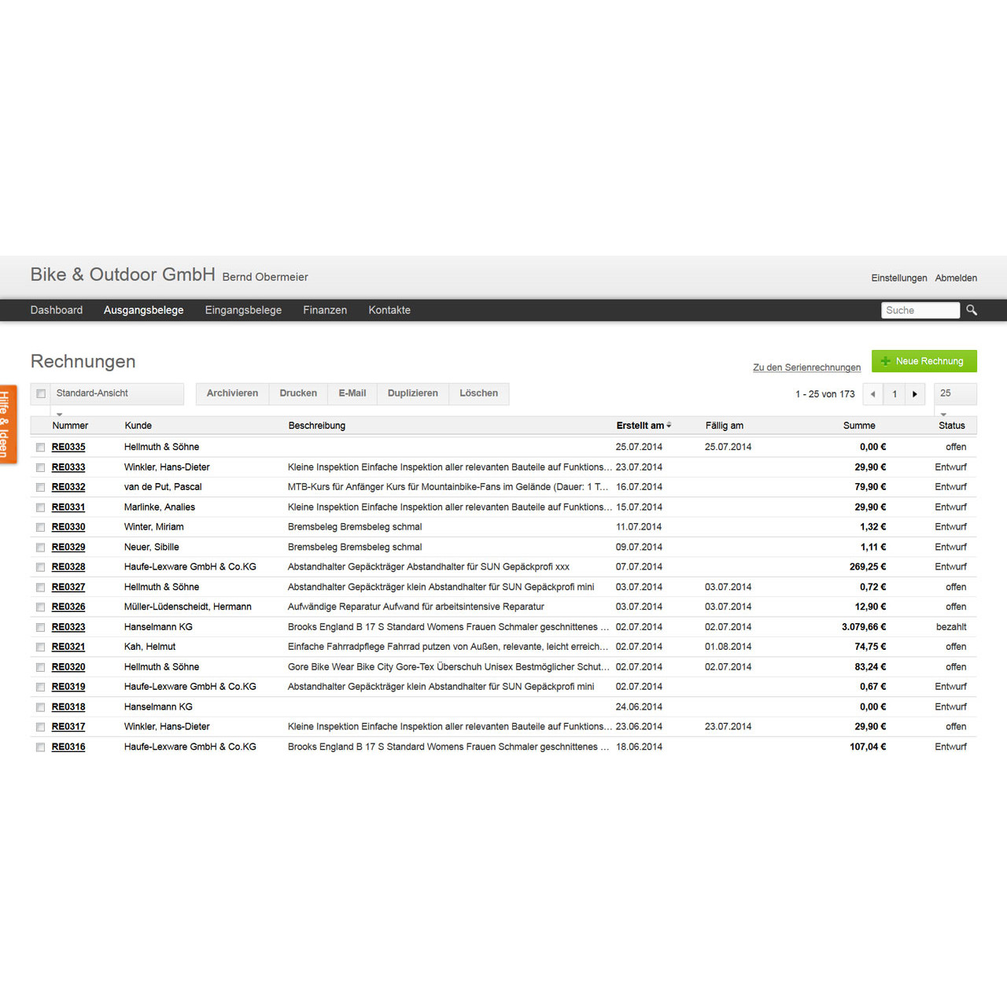Click customer van de Put, Pascal
Screen dimensions: 1007x1007
[163, 487]
